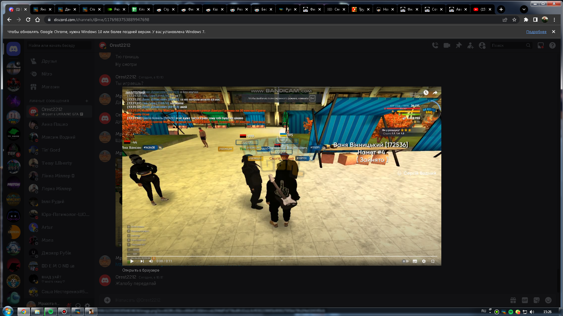Start a voice call with Orest2212
Image resolution: width=563 pixels, height=316 pixels.
[x=435, y=45]
